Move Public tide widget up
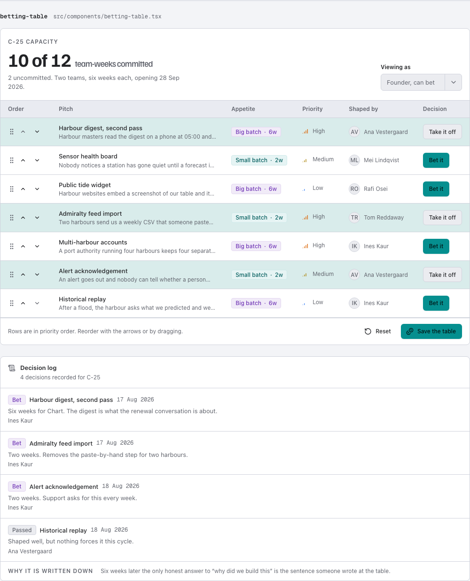Image resolution: width=470 pixels, height=581 pixels. point(23,189)
